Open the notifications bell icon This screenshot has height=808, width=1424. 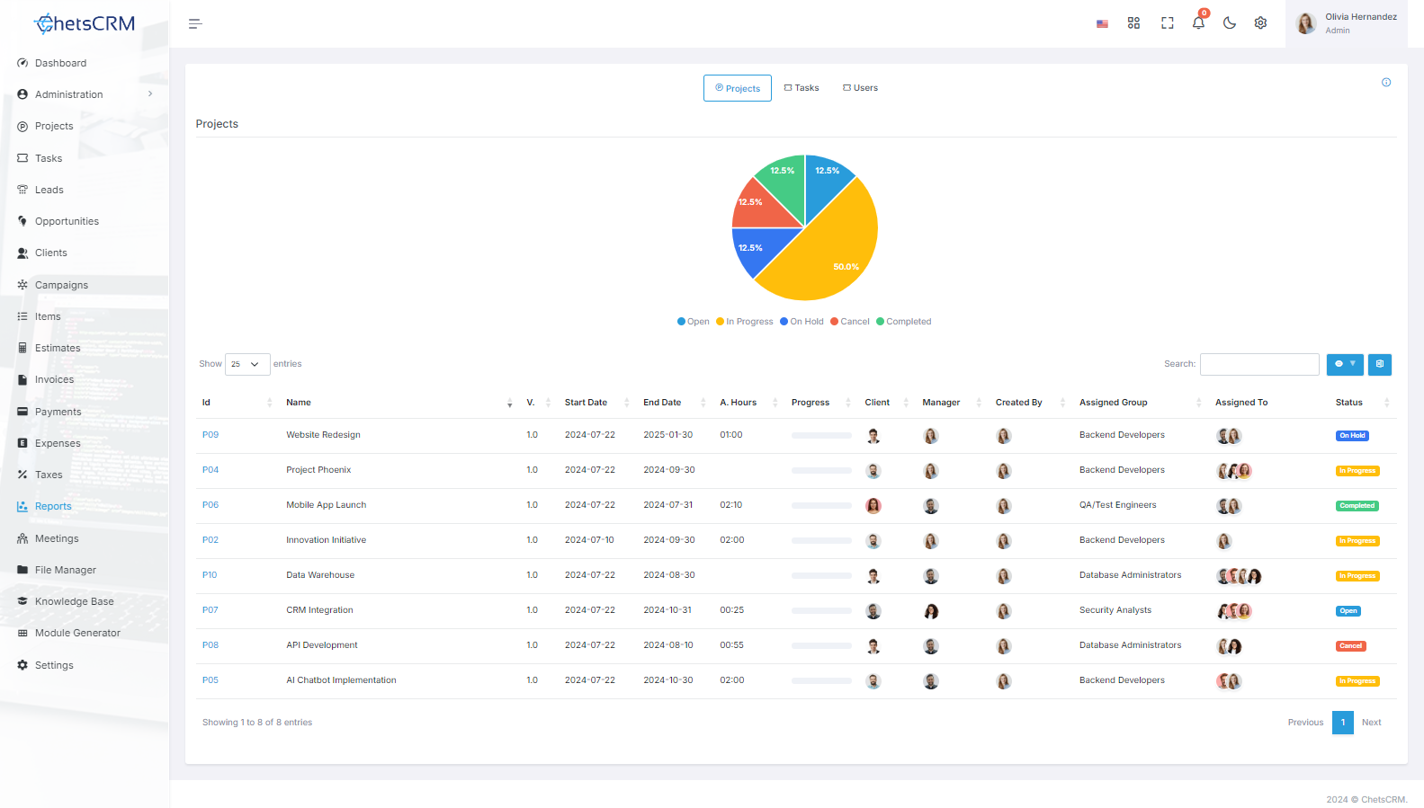pyautogui.click(x=1198, y=22)
